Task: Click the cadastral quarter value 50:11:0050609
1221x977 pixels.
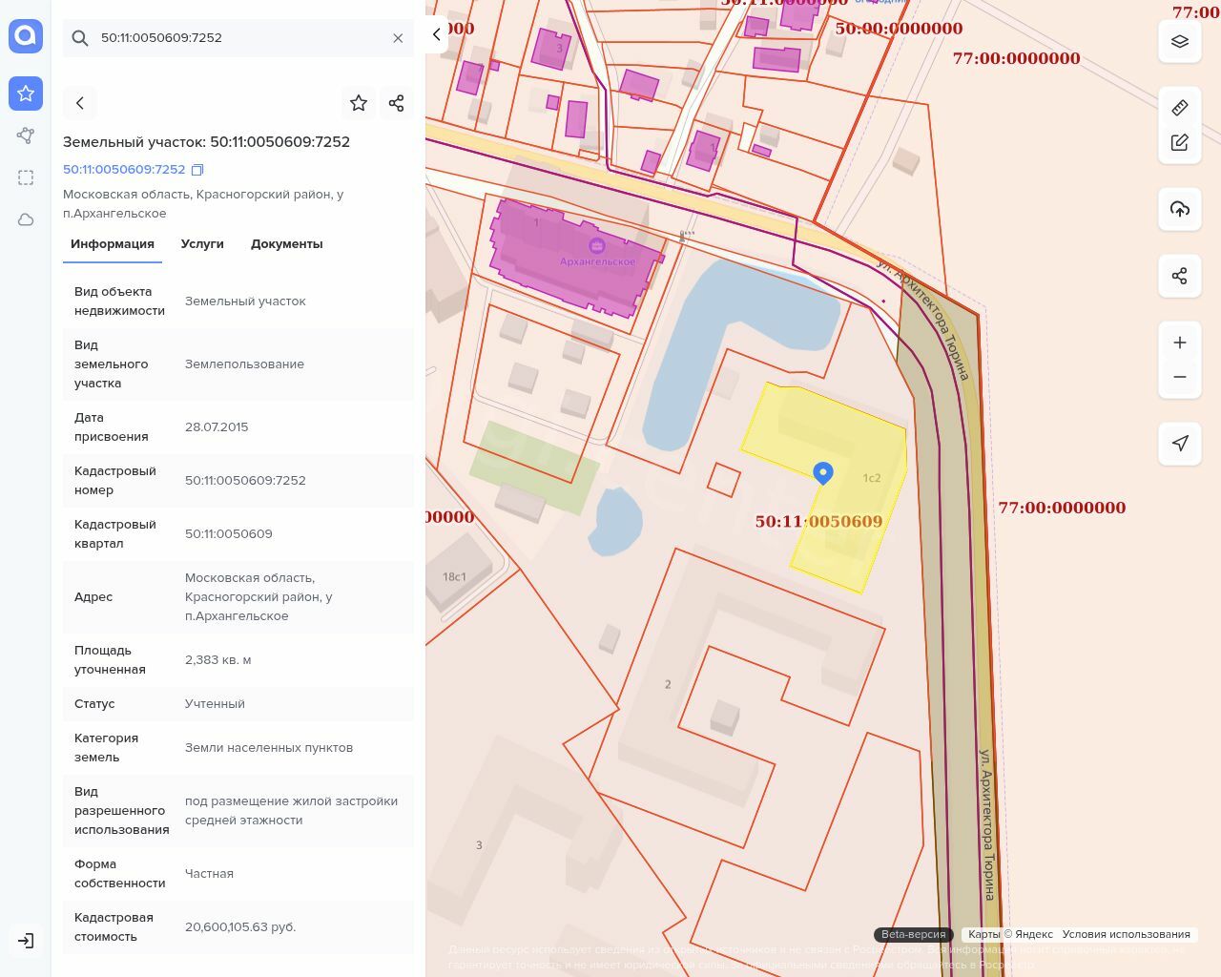Action: click(x=229, y=534)
